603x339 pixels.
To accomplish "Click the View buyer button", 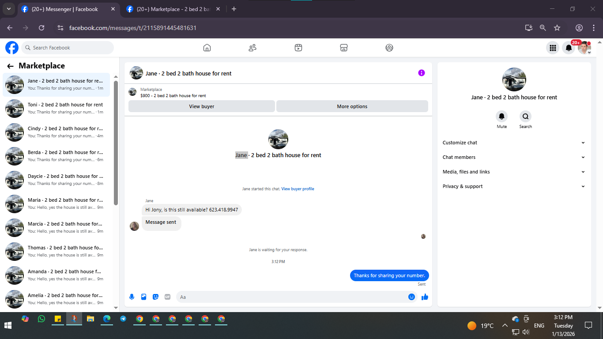I will (x=202, y=106).
